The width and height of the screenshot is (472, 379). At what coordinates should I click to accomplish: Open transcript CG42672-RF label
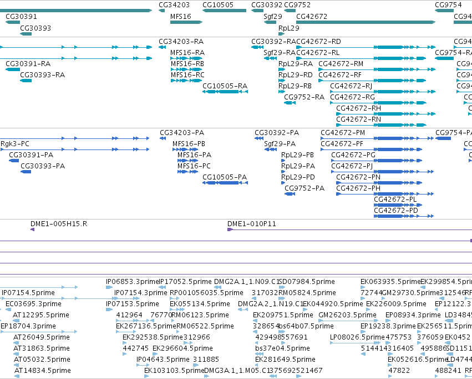[x=340, y=75]
